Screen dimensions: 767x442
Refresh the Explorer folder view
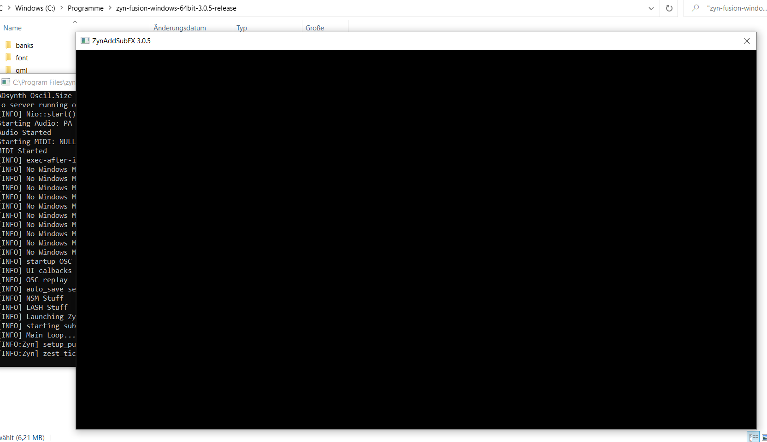pyautogui.click(x=669, y=8)
